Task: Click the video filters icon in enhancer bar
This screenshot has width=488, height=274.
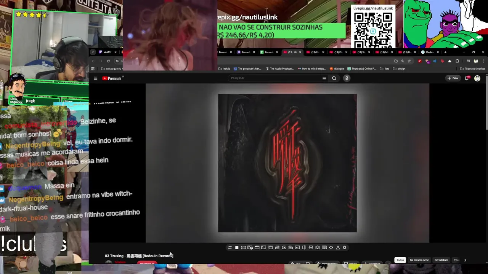Action: [x=277, y=247]
